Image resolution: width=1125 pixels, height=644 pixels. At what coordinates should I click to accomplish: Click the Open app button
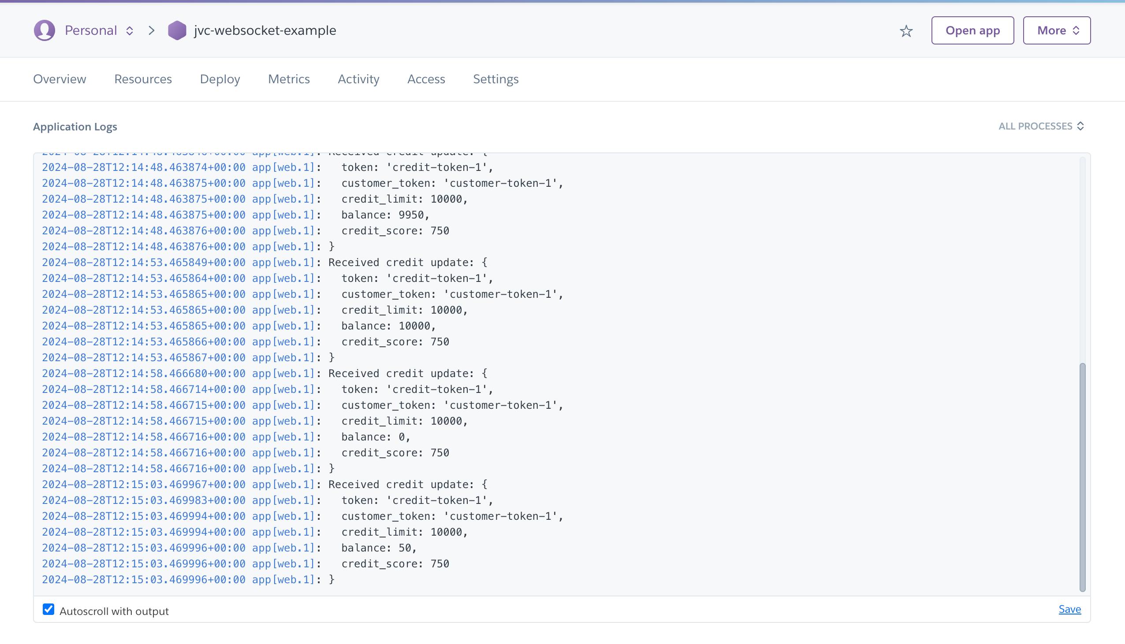click(x=972, y=30)
